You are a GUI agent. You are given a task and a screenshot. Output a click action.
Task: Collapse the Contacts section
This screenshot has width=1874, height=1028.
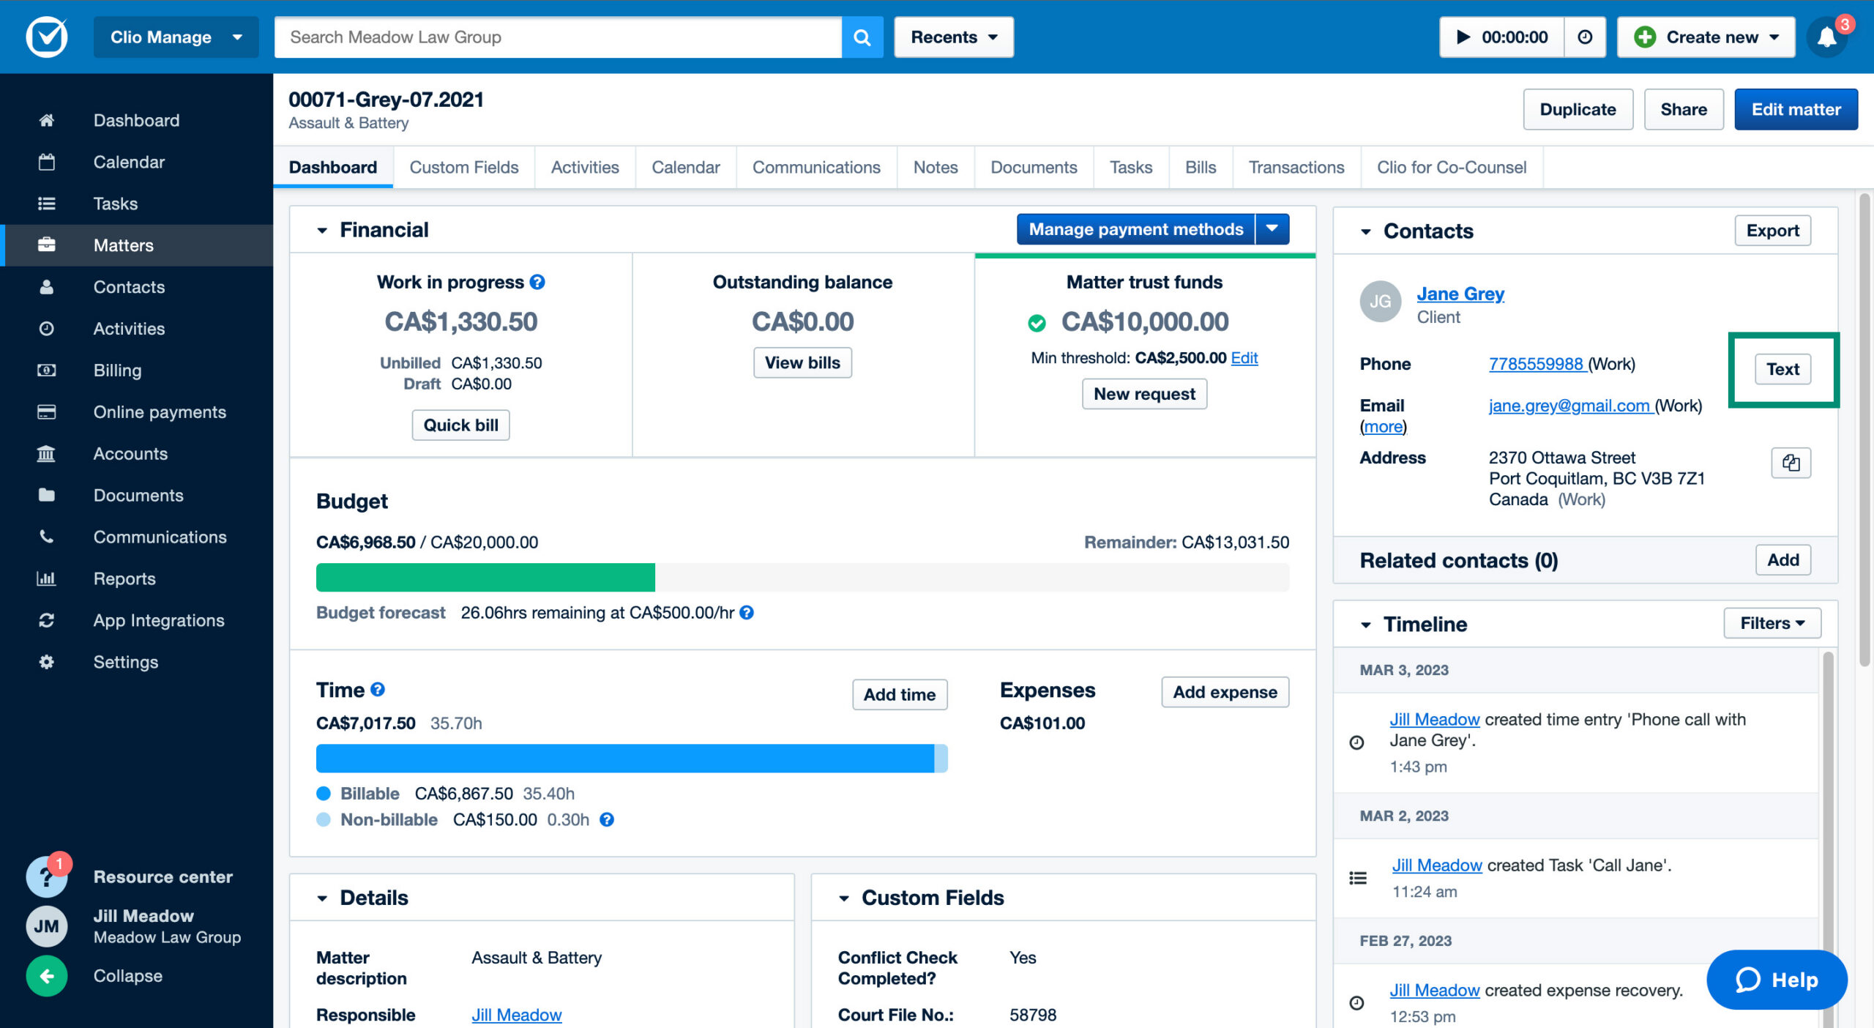(x=1365, y=231)
